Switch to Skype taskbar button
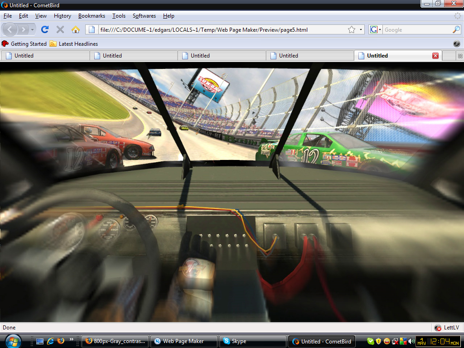This screenshot has height=348, width=464. (x=253, y=341)
